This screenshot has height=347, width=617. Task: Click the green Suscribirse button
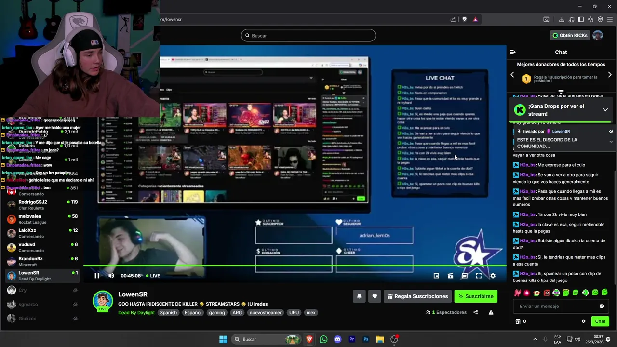pyautogui.click(x=476, y=296)
